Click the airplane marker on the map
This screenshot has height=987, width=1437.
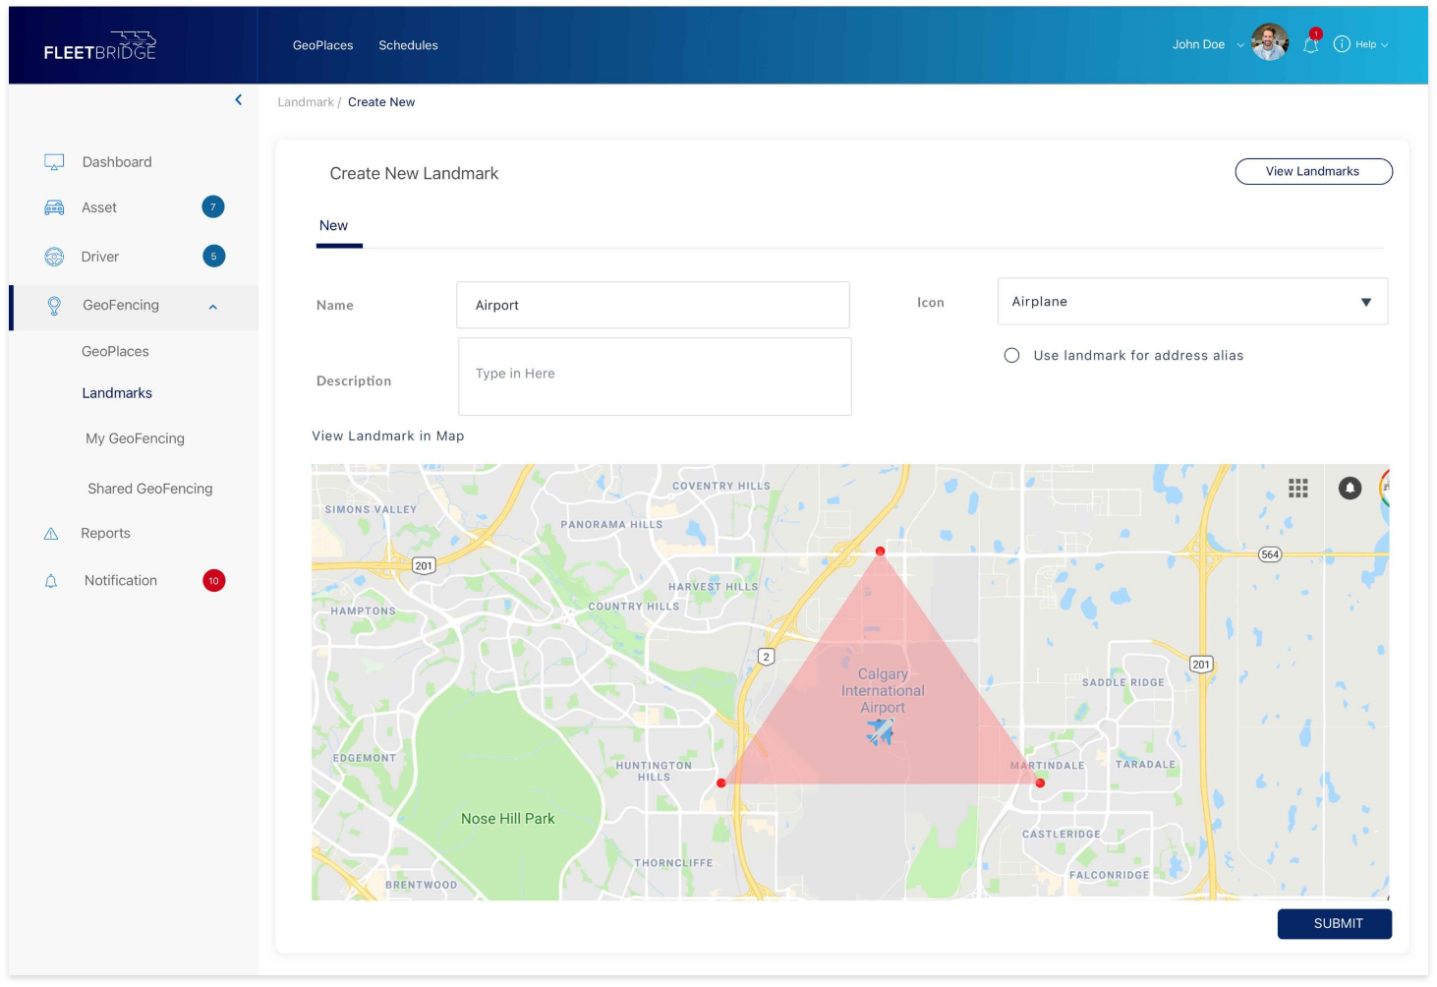pyautogui.click(x=880, y=731)
